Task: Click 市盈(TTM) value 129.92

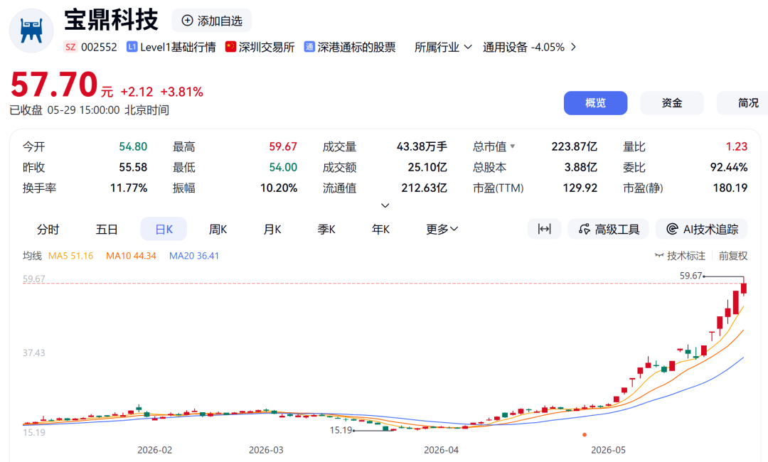Action: [580, 188]
